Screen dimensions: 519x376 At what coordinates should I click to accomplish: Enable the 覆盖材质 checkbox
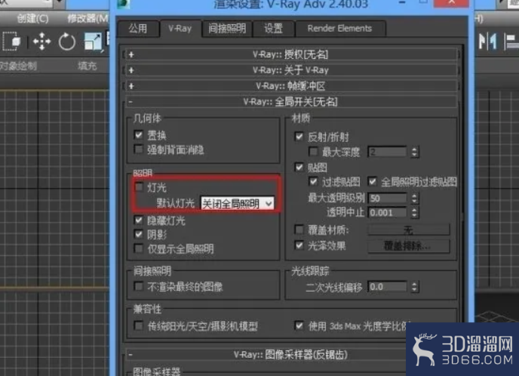(299, 230)
